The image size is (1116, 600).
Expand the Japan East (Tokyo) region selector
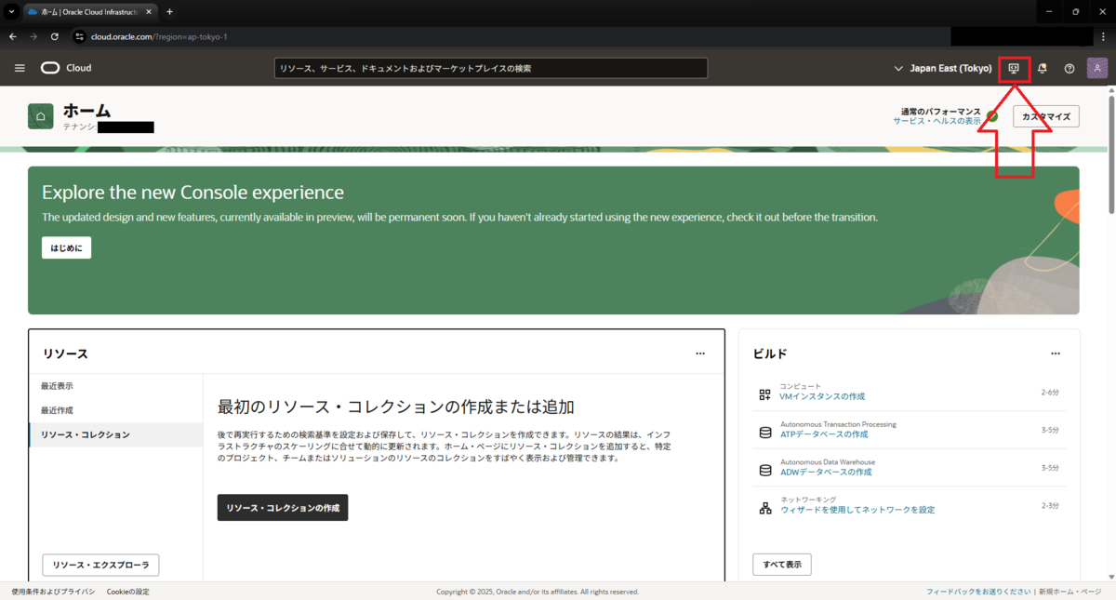[943, 68]
